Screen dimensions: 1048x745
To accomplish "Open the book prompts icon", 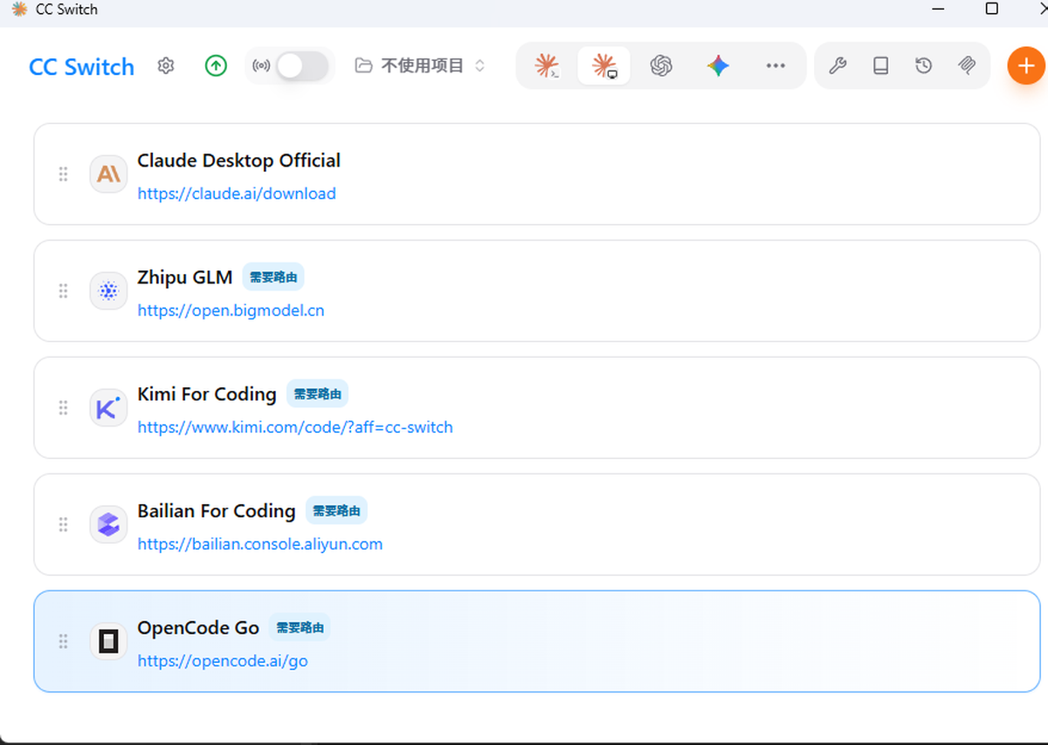I will tap(881, 65).
